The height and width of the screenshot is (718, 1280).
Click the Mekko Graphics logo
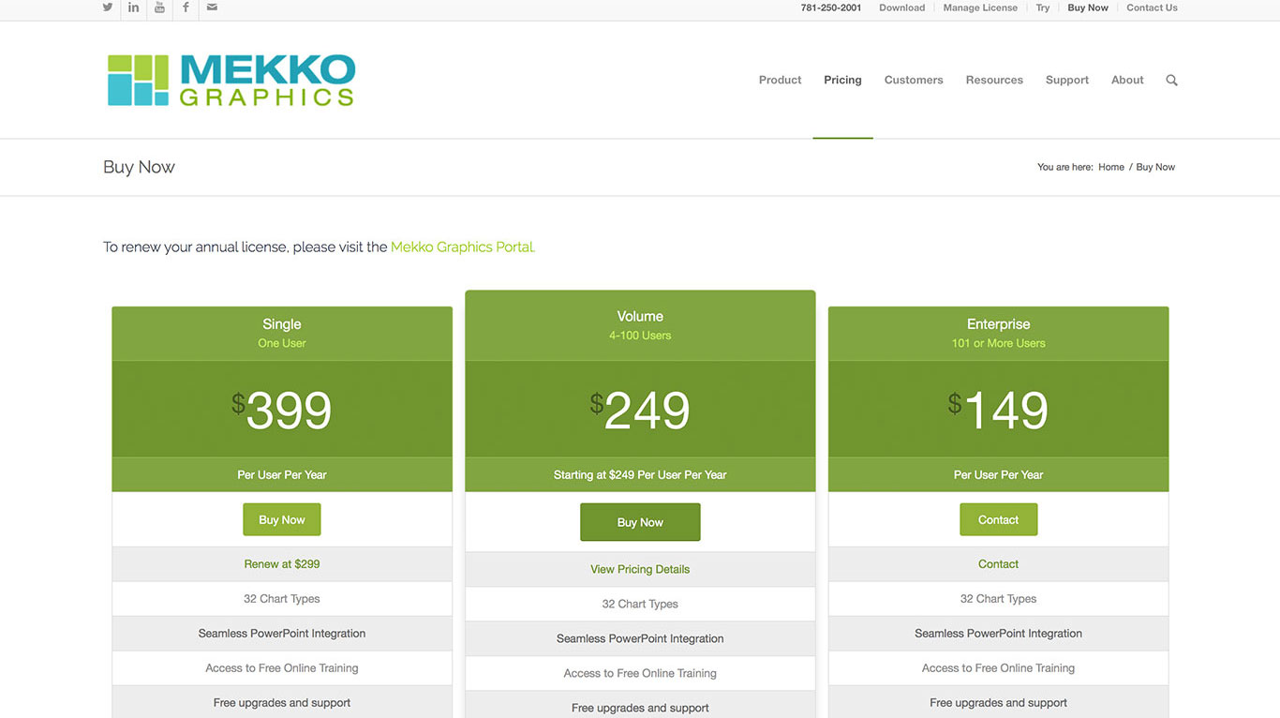tap(231, 81)
